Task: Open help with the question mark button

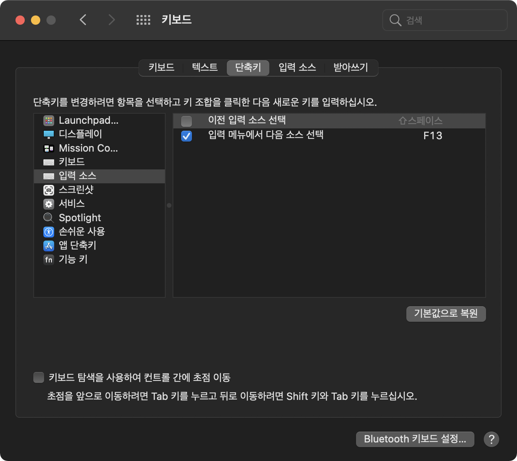Action: point(491,439)
